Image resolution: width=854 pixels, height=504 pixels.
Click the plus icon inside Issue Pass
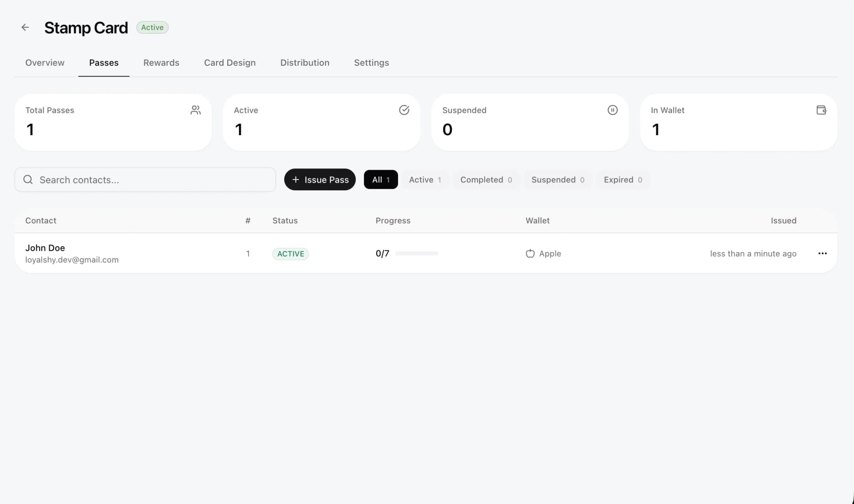point(296,180)
